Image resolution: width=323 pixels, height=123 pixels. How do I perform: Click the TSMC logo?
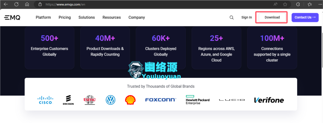click(x=90, y=100)
